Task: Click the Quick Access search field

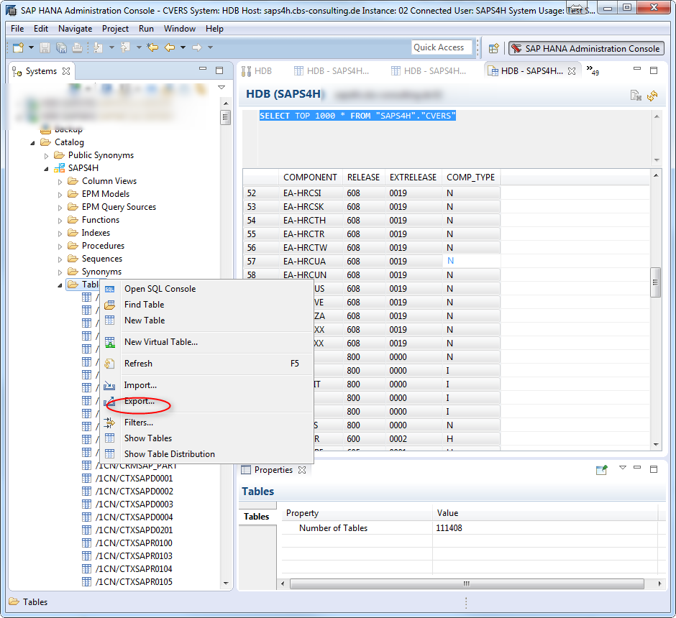Action: coord(442,47)
